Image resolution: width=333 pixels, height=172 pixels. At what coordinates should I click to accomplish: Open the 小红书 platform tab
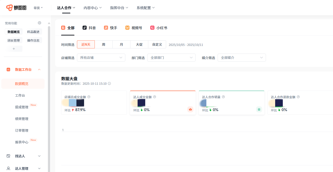pos(152,28)
